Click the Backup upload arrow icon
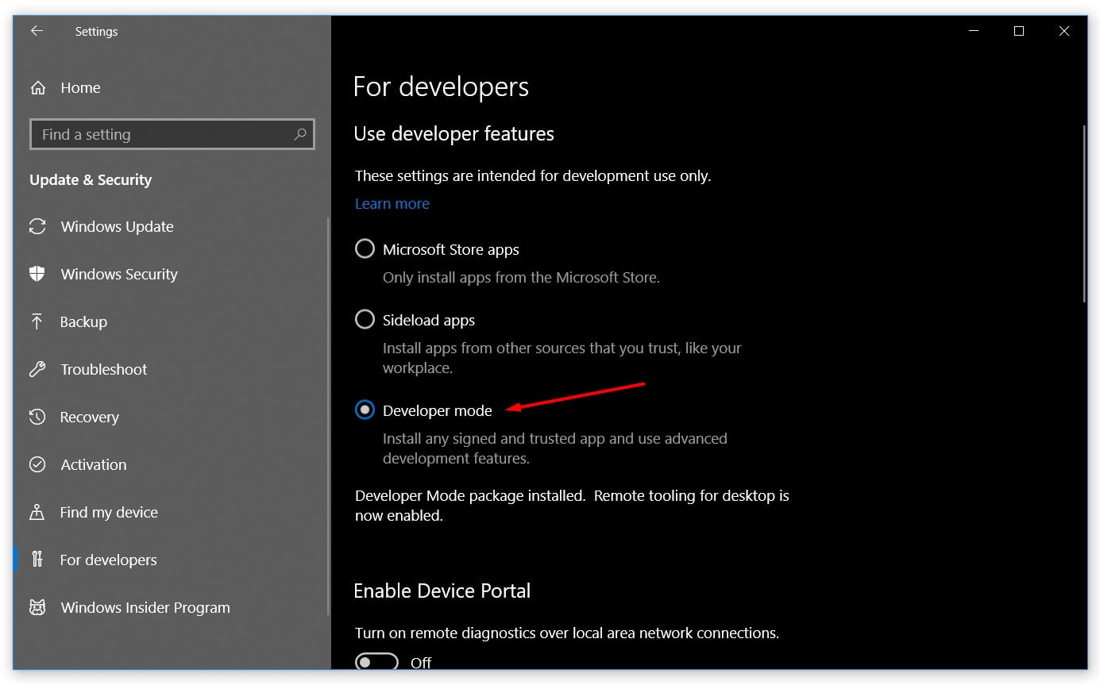Screen dimensions: 1100x685 pyautogui.click(x=37, y=321)
